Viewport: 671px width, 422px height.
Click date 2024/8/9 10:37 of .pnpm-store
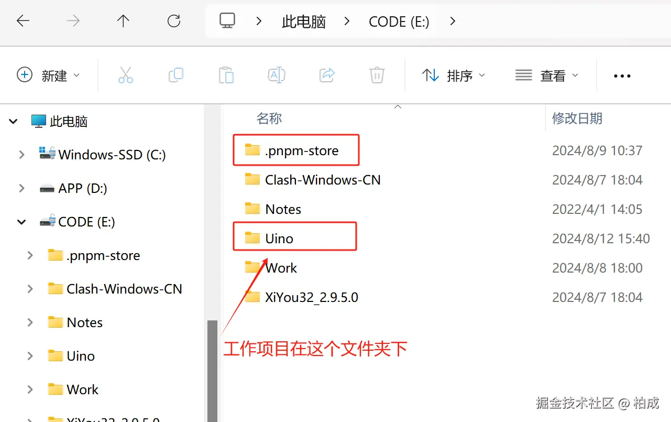(x=597, y=151)
